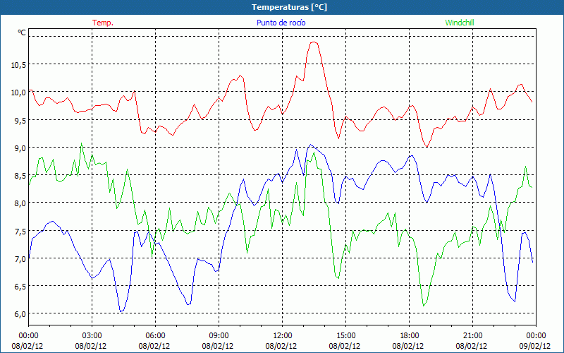Click the blue Punto de rocío legend label

281,23
